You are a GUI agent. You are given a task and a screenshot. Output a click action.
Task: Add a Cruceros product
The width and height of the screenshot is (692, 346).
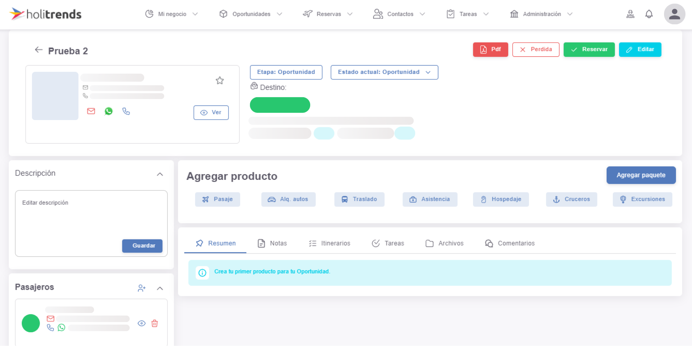coord(571,199)
